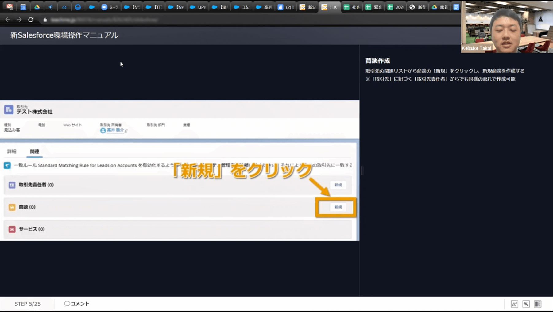Open the サービス (0) related list
The width and height of the screenshot is (553, 312).
click(32, 229)
